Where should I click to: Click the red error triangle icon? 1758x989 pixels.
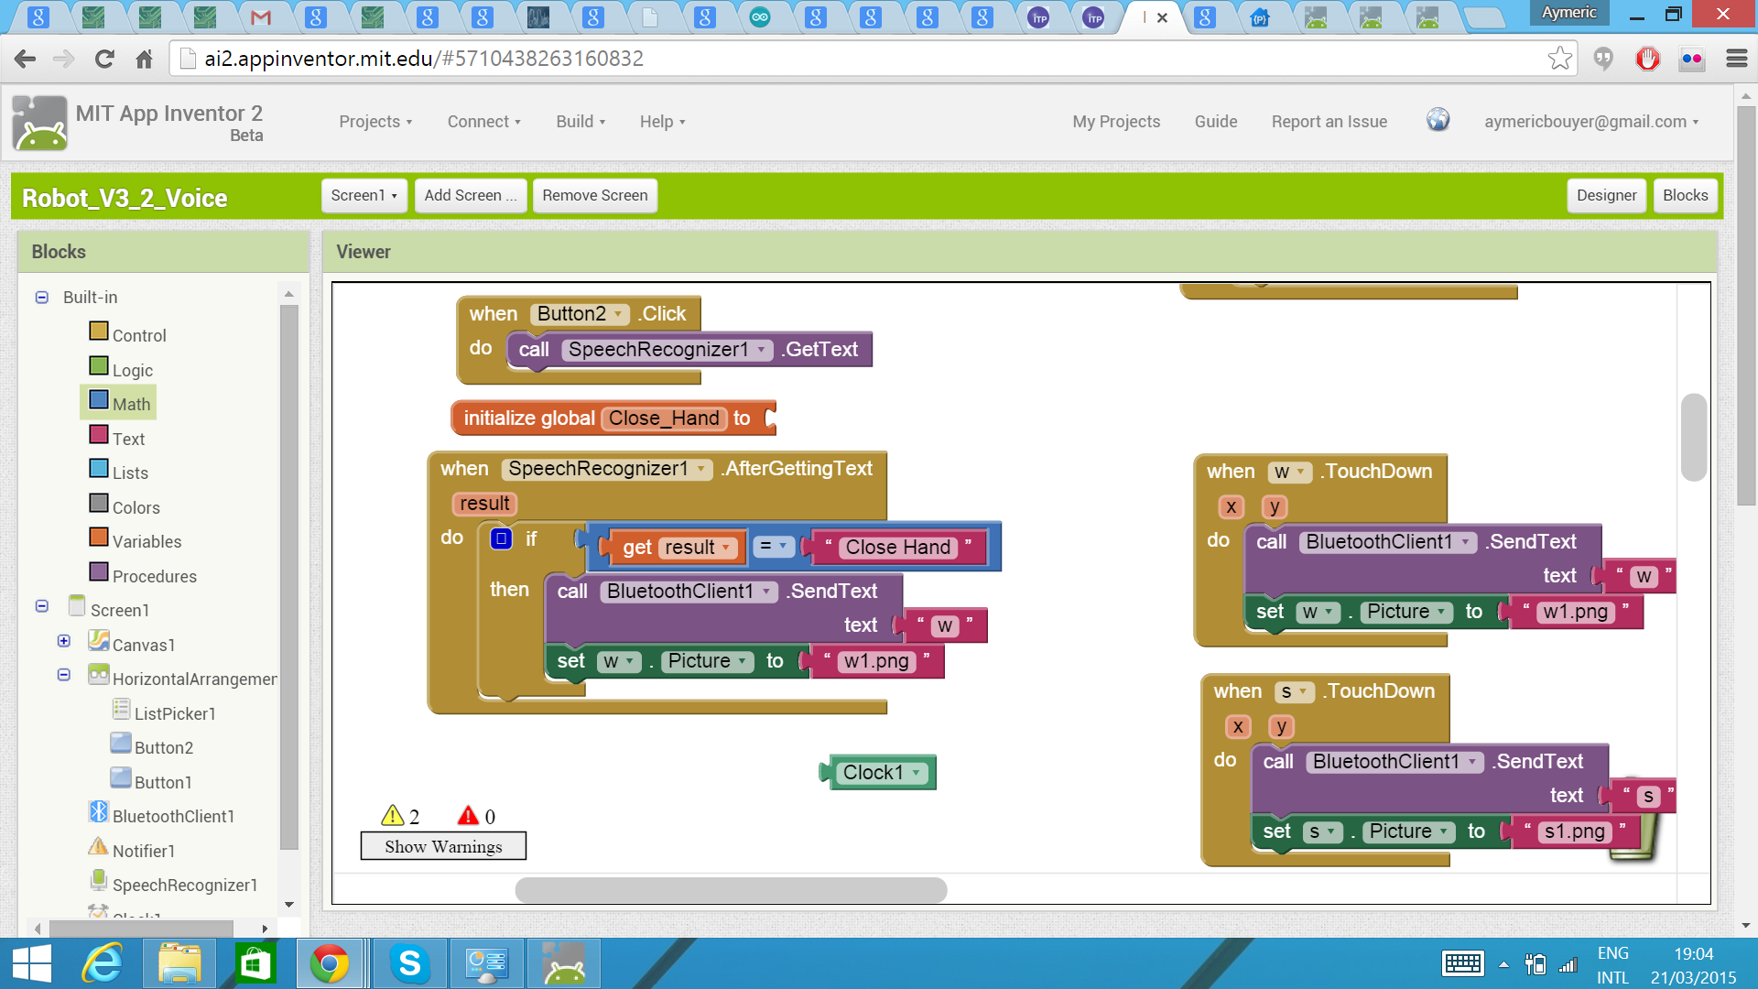[468, 816]
